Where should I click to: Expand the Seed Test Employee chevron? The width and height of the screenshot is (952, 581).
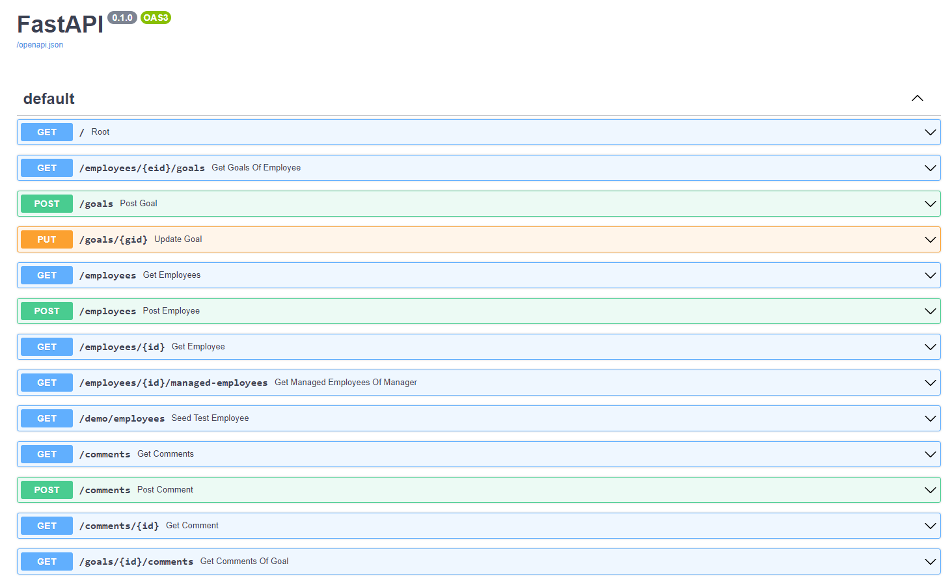(931, 418)
